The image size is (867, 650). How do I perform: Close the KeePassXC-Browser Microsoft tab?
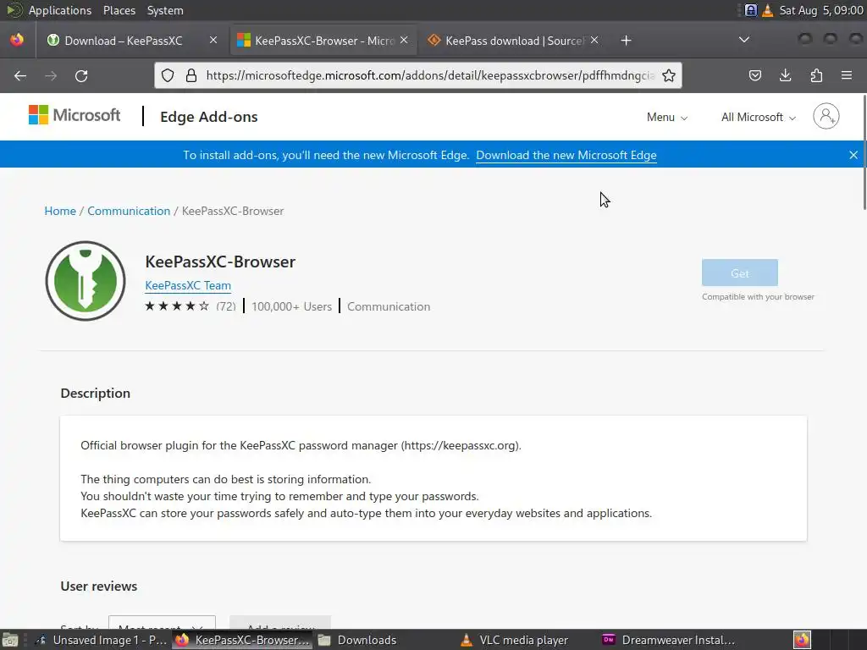pos(404,41)
